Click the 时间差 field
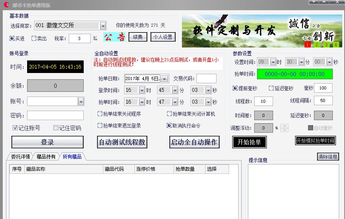345x219 pixels. (263, 115)
